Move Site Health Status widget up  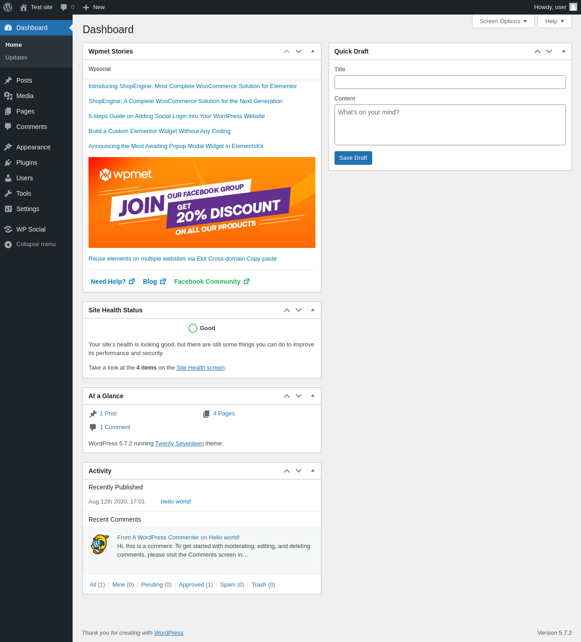coord(287,310)
